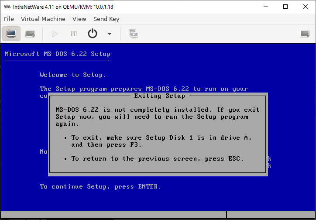The width and height of the screenshot is (316, 220).
Task: Click the 'IntraNetWare 4.11 on QEMU/KVM' title text
Action: [x=63, y=7]
